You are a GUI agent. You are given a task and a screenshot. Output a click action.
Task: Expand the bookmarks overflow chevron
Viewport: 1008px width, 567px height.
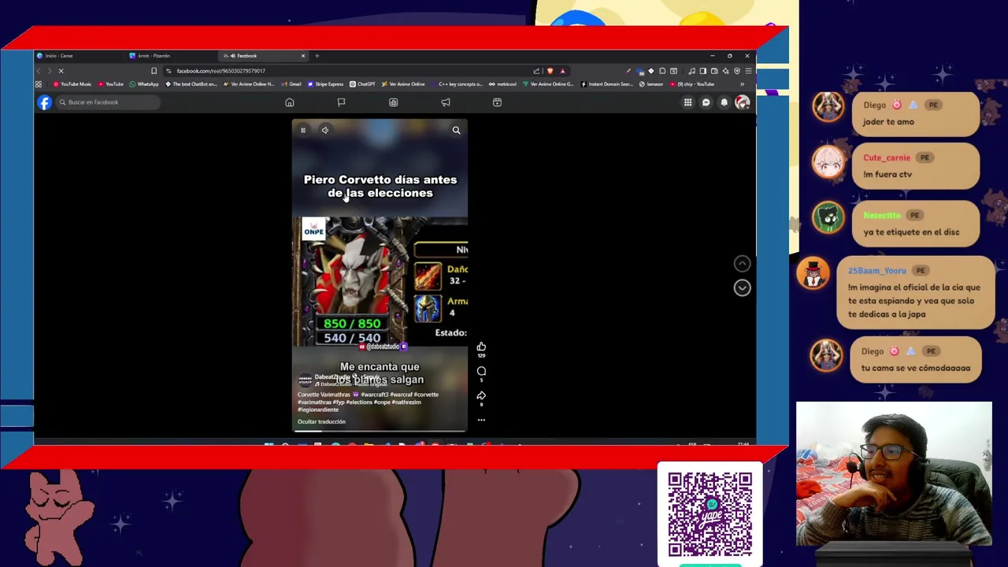point(742,84)
